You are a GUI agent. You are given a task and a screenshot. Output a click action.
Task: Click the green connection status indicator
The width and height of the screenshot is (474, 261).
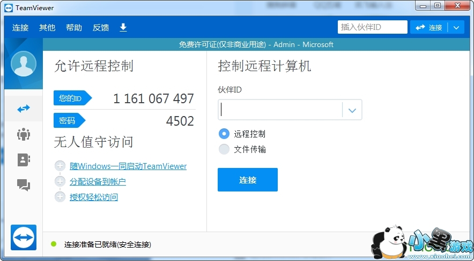(54, 244)
